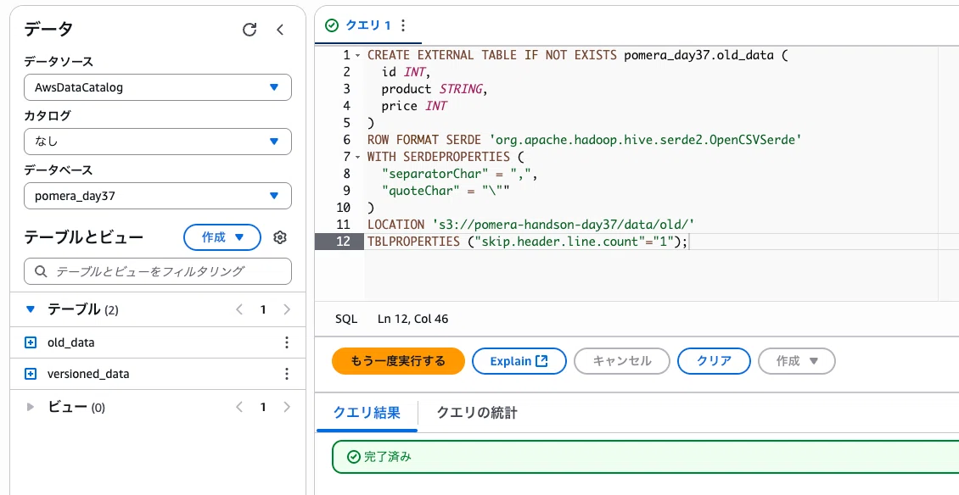Go to next page of tables list

[x=287, y=309]
